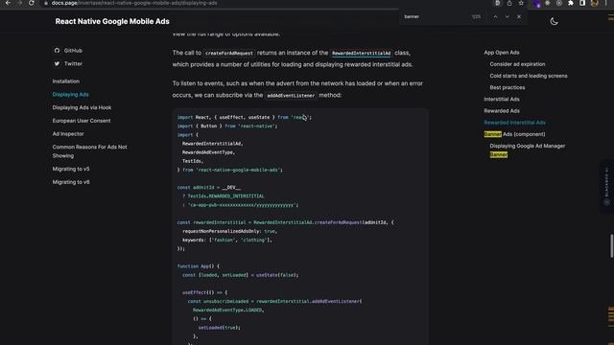Focus the find bar input with 'banner'
The height and width of the screenshot is (345, 614).
tap(435, 17)
